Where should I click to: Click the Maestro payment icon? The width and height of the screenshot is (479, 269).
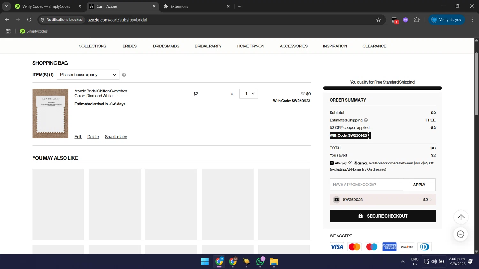(x=372, y=247)
